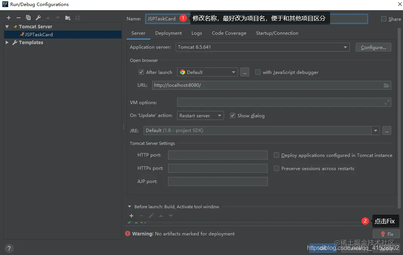This screenshot has width=403, height=255.
Task: Click the Templates wrench icon
Action: (15, 42)
